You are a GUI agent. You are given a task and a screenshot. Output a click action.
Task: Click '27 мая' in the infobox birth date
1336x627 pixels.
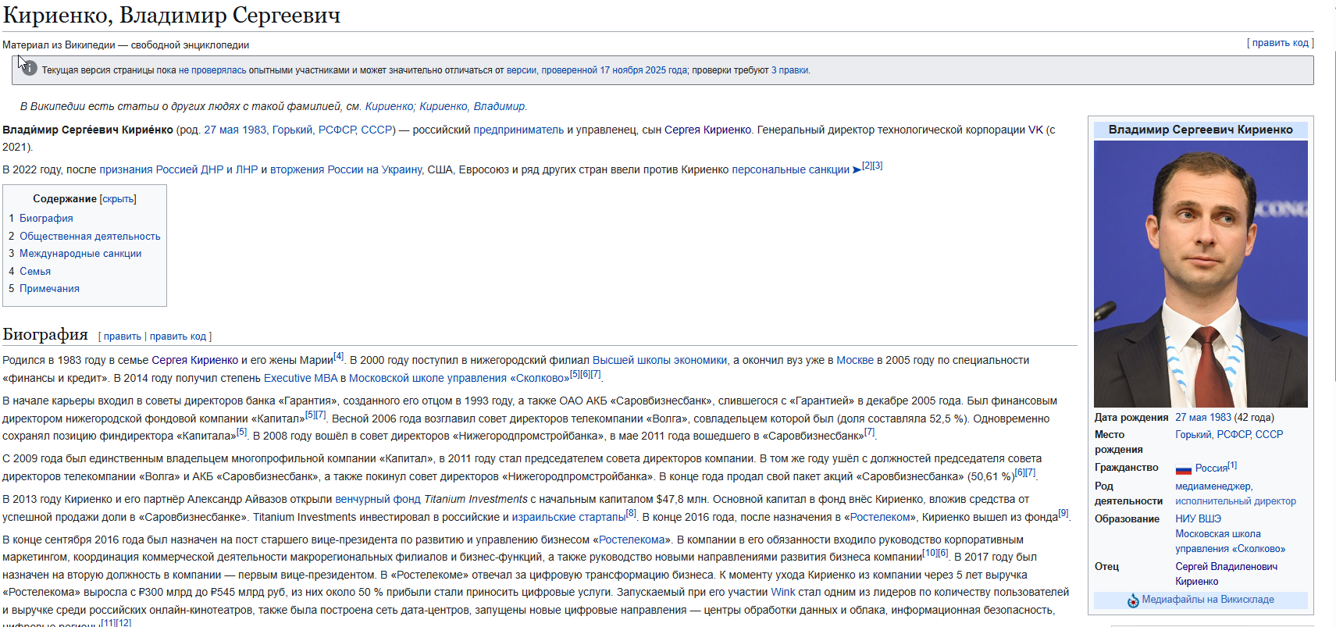coord(1192,417)
